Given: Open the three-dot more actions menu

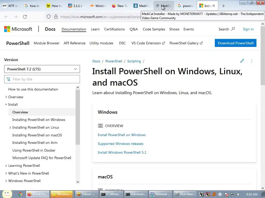Looking at the screenshot, I should pos(252,61).
